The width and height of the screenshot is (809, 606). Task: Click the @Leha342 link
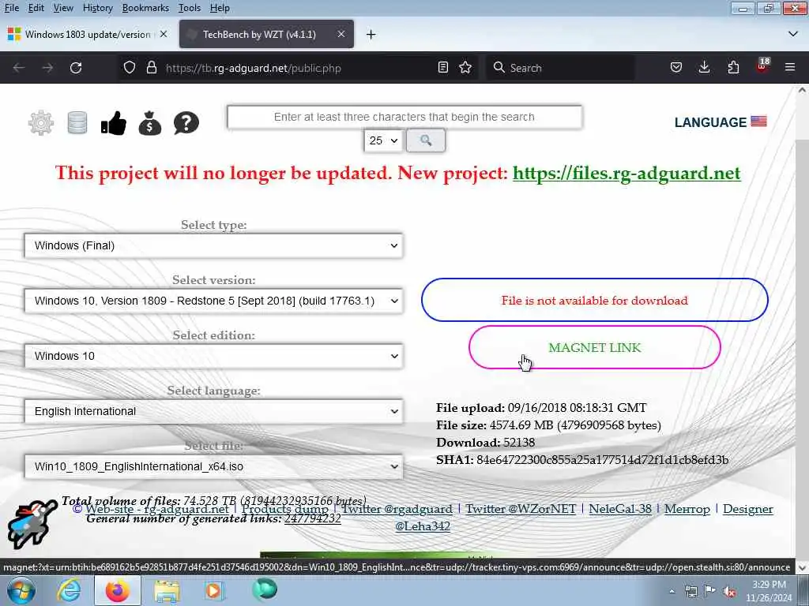click(x=423, y=526)
